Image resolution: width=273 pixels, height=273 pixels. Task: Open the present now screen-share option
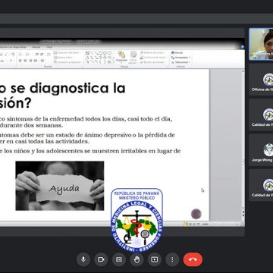coord(155,259)
